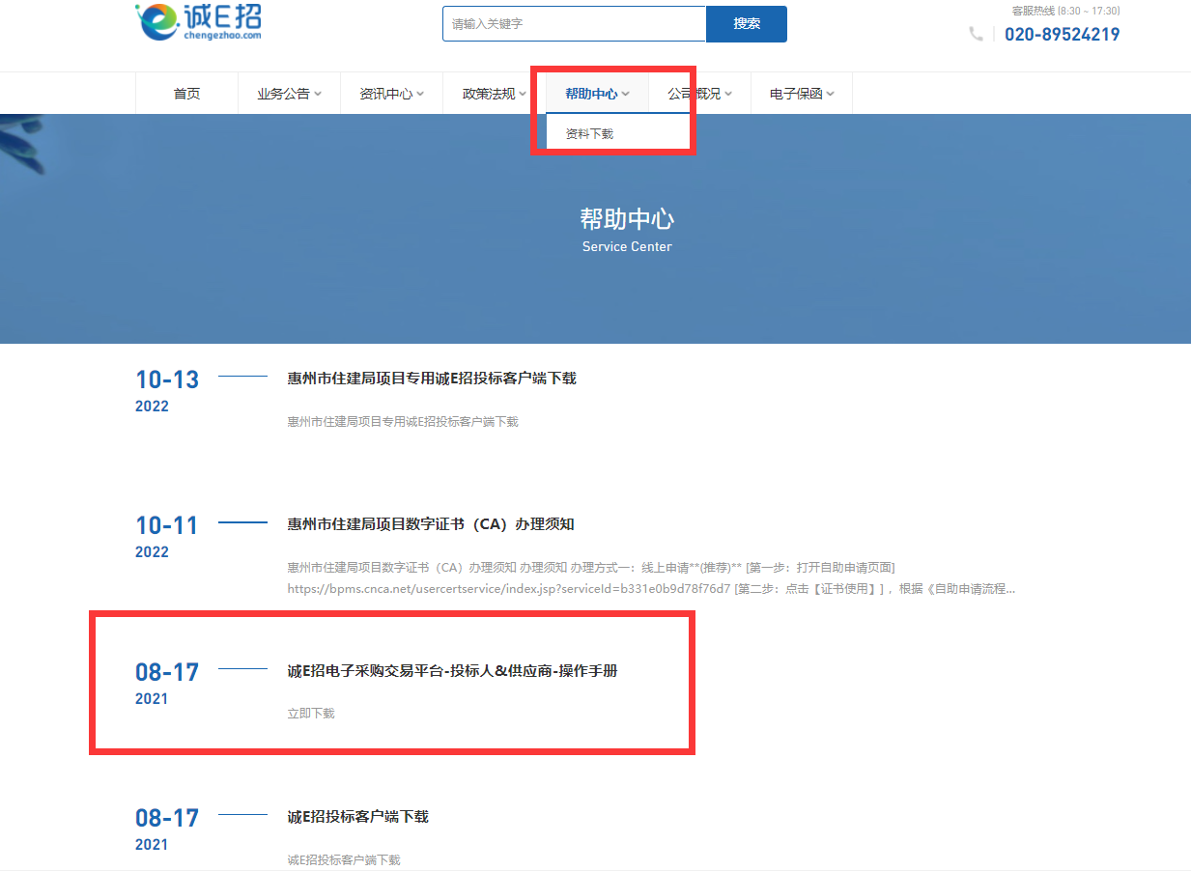The width and height of the screenshot is (1191, 871).
Task: Click the 搜索 search button
Action: click(746, 23)
